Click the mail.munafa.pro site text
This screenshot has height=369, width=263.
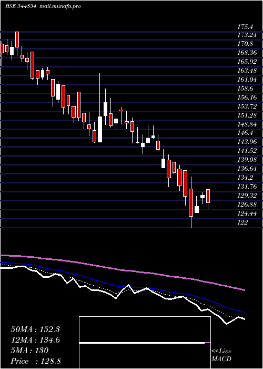click(x=59, y=6)
